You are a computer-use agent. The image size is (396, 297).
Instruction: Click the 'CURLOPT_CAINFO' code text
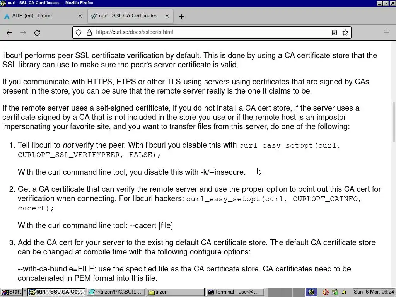[325, 199]
